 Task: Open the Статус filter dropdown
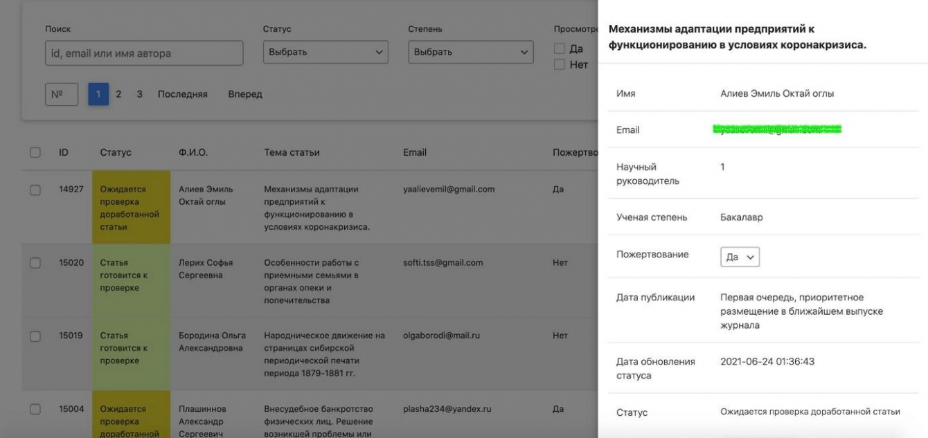click(x=325, y=52)
